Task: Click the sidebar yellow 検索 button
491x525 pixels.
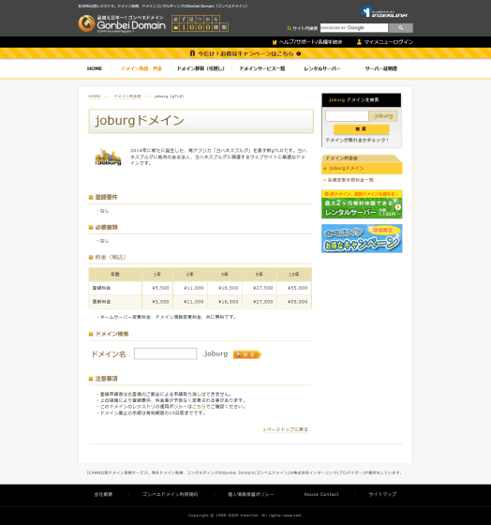Action: (x=361, y=129)
